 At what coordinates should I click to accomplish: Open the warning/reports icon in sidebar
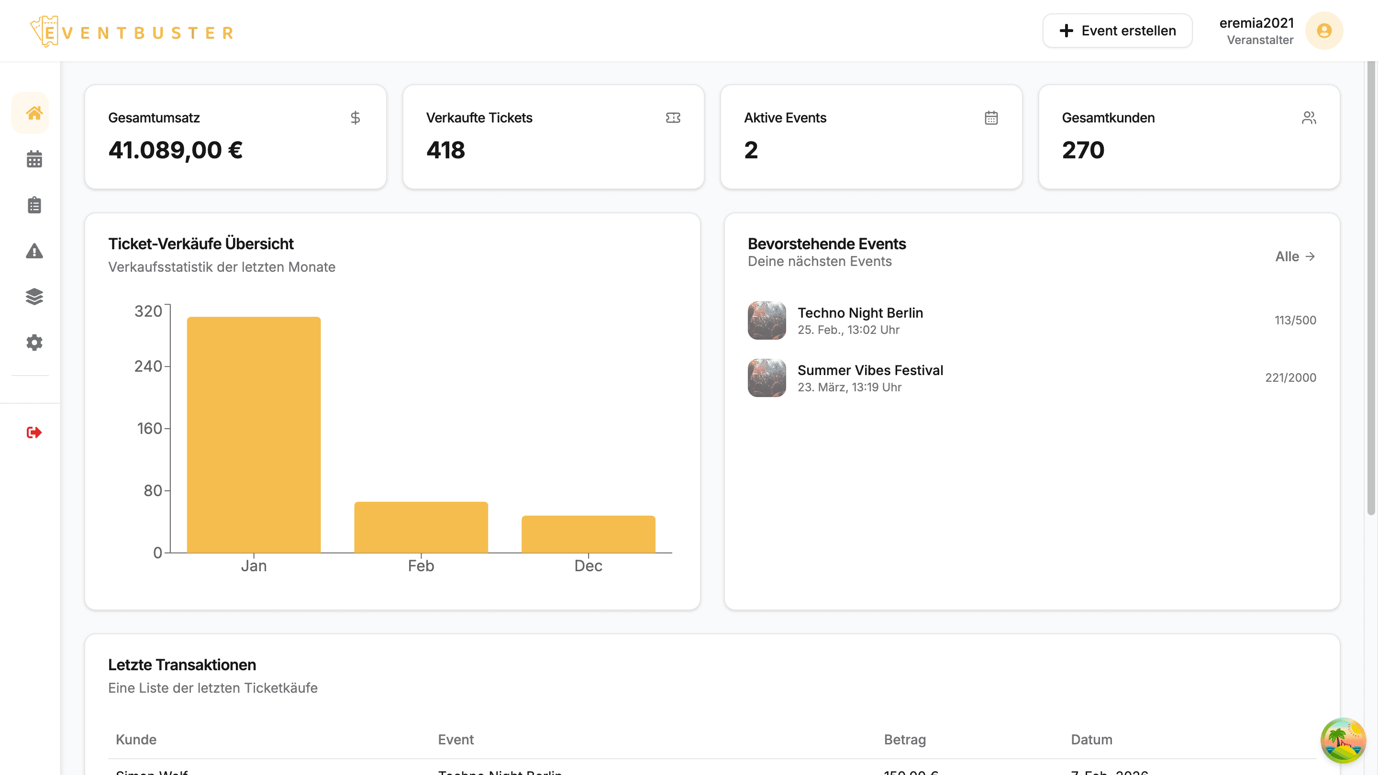pos(33,251)
